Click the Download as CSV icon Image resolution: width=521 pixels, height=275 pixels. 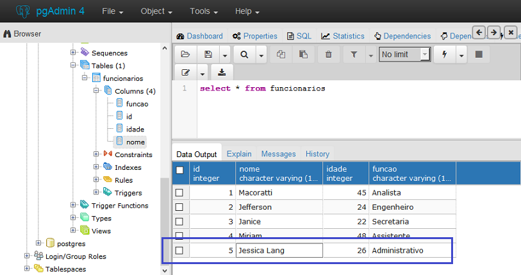pyautogui.click(x=222, y=72)
